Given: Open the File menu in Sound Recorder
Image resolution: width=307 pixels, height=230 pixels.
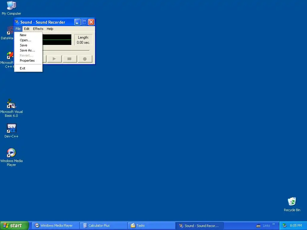Looking at the screenshot, I should click(18, 29).
